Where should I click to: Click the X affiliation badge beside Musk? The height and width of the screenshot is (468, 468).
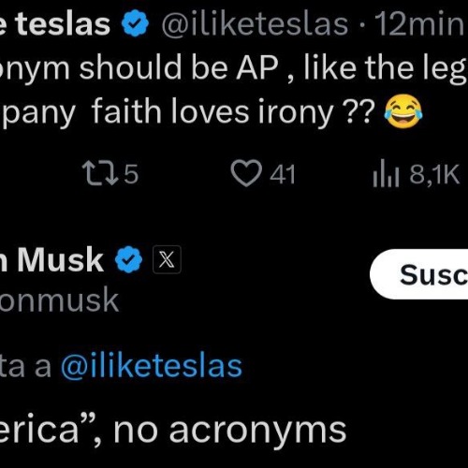coord(167,259)
